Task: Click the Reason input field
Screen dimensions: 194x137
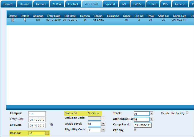Action: coord(37,133)
